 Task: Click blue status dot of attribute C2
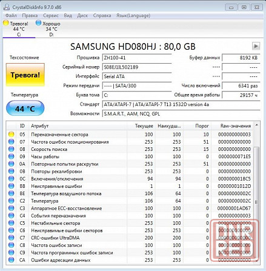(x=12, y=201)
